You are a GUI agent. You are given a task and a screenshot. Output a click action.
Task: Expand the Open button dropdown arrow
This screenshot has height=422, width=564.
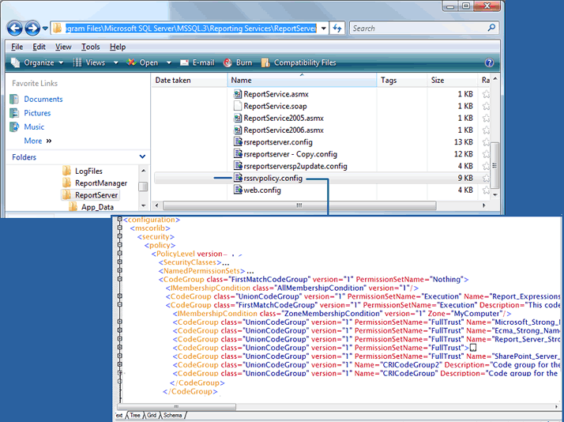click(169, 62)
